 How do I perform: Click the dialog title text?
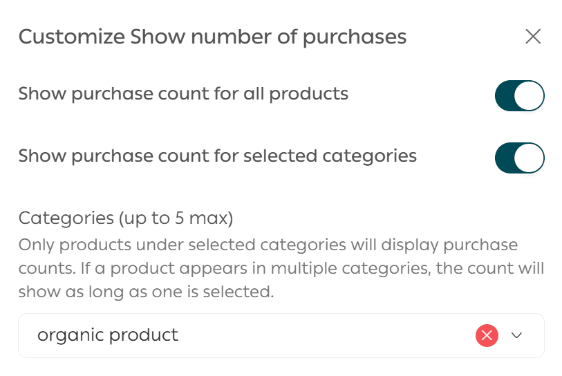coord(212,37)
